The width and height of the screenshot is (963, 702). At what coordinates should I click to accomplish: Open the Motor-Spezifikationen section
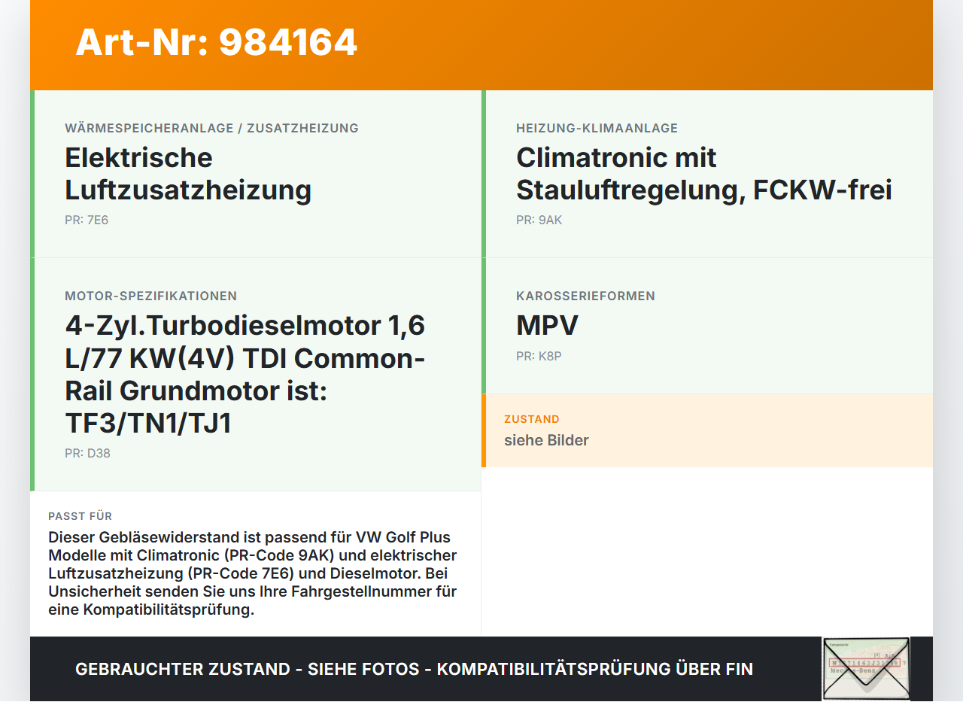click(150, 295)
